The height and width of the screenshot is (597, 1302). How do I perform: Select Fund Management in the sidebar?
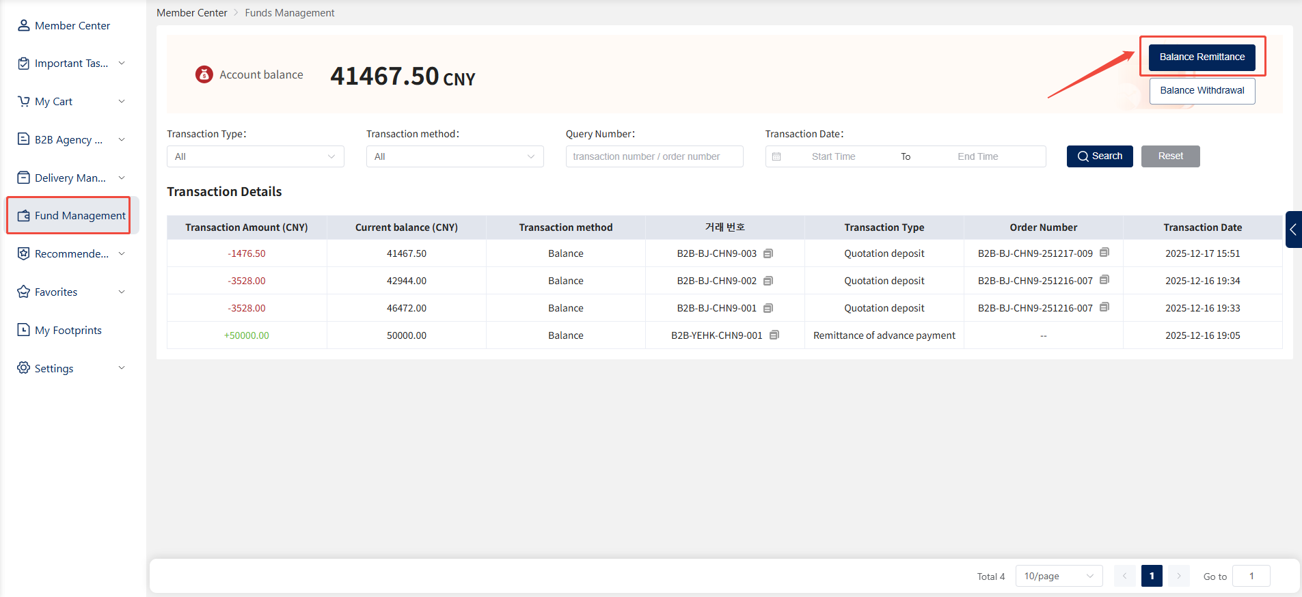(x=71, y=216)
